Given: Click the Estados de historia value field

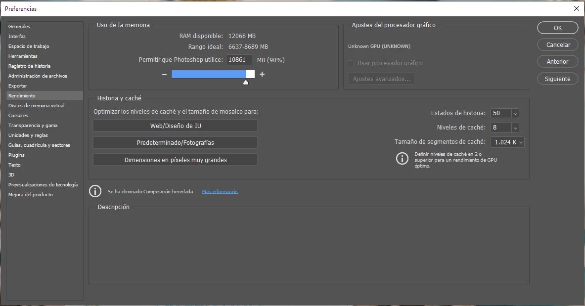Looking at the screenshot, I should (501, 113).
